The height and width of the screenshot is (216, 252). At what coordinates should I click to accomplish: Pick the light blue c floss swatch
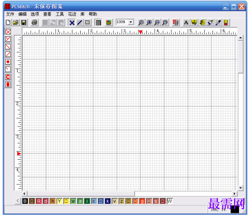pyautogui.click(x=94, y=201)
